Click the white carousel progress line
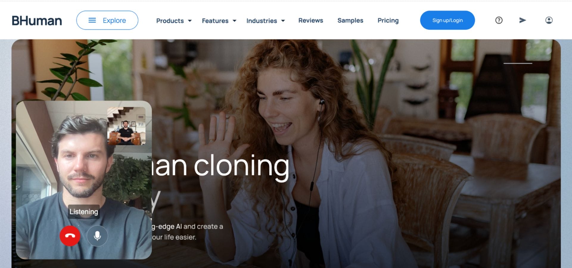The image size is (572, 268). click(518, 63)
